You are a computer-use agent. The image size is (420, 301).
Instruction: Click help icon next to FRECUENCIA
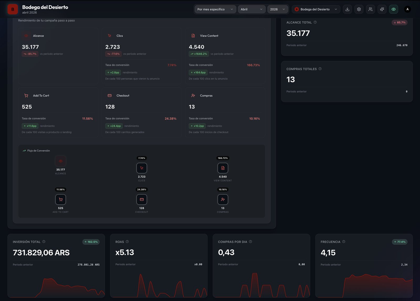pyautogui.click(x=344, y=242)
